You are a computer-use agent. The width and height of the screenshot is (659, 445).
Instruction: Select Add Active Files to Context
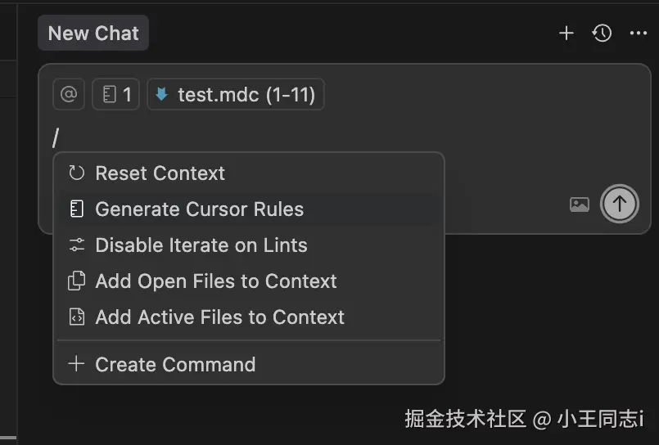(x=219, y=317)
